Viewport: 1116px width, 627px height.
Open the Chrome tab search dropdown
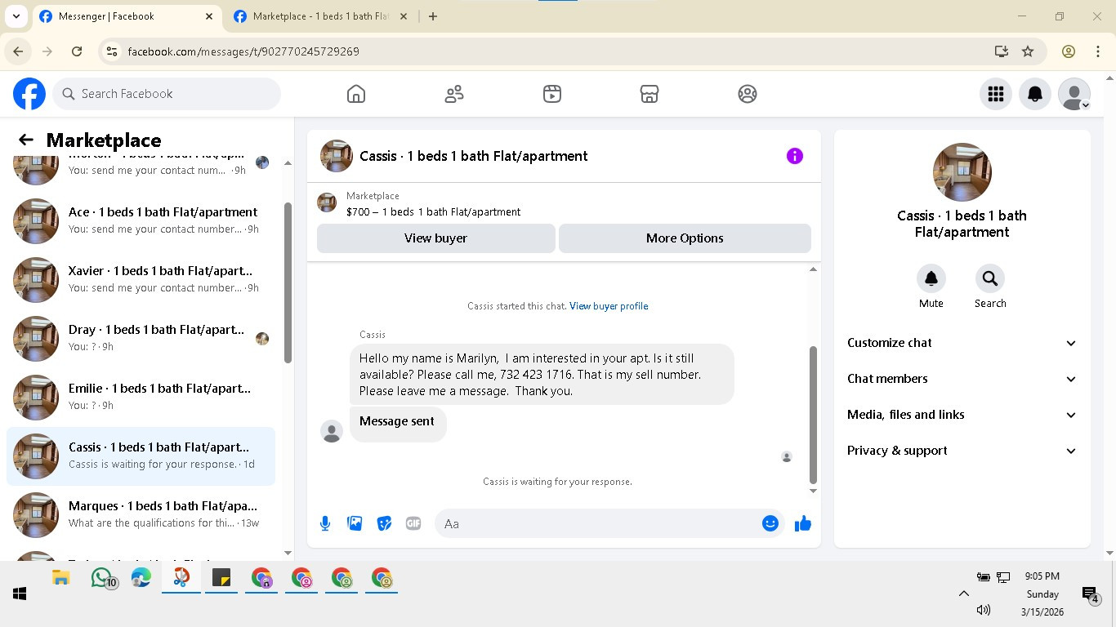click(16, 16)
